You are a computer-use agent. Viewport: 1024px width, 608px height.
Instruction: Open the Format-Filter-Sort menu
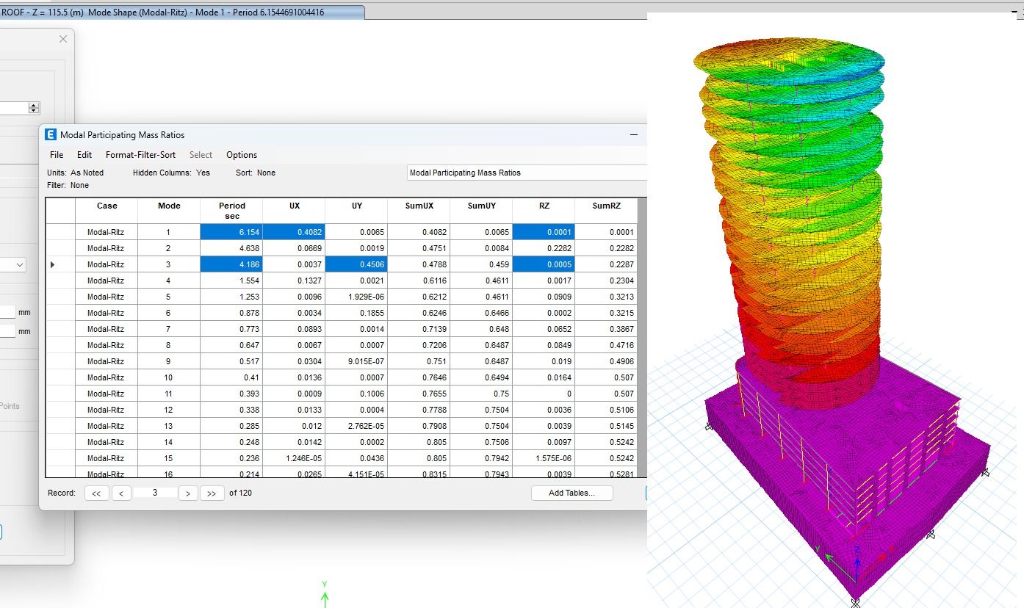pyautogui.click(x=140, y=155)
